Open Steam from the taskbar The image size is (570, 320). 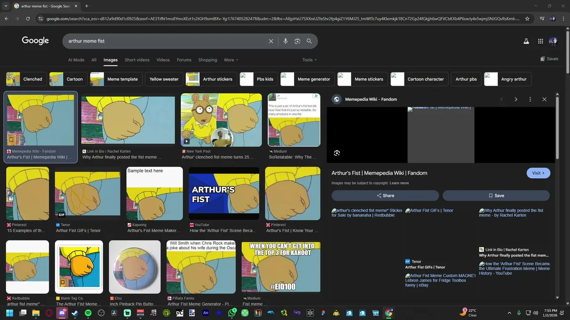(75, 313)
